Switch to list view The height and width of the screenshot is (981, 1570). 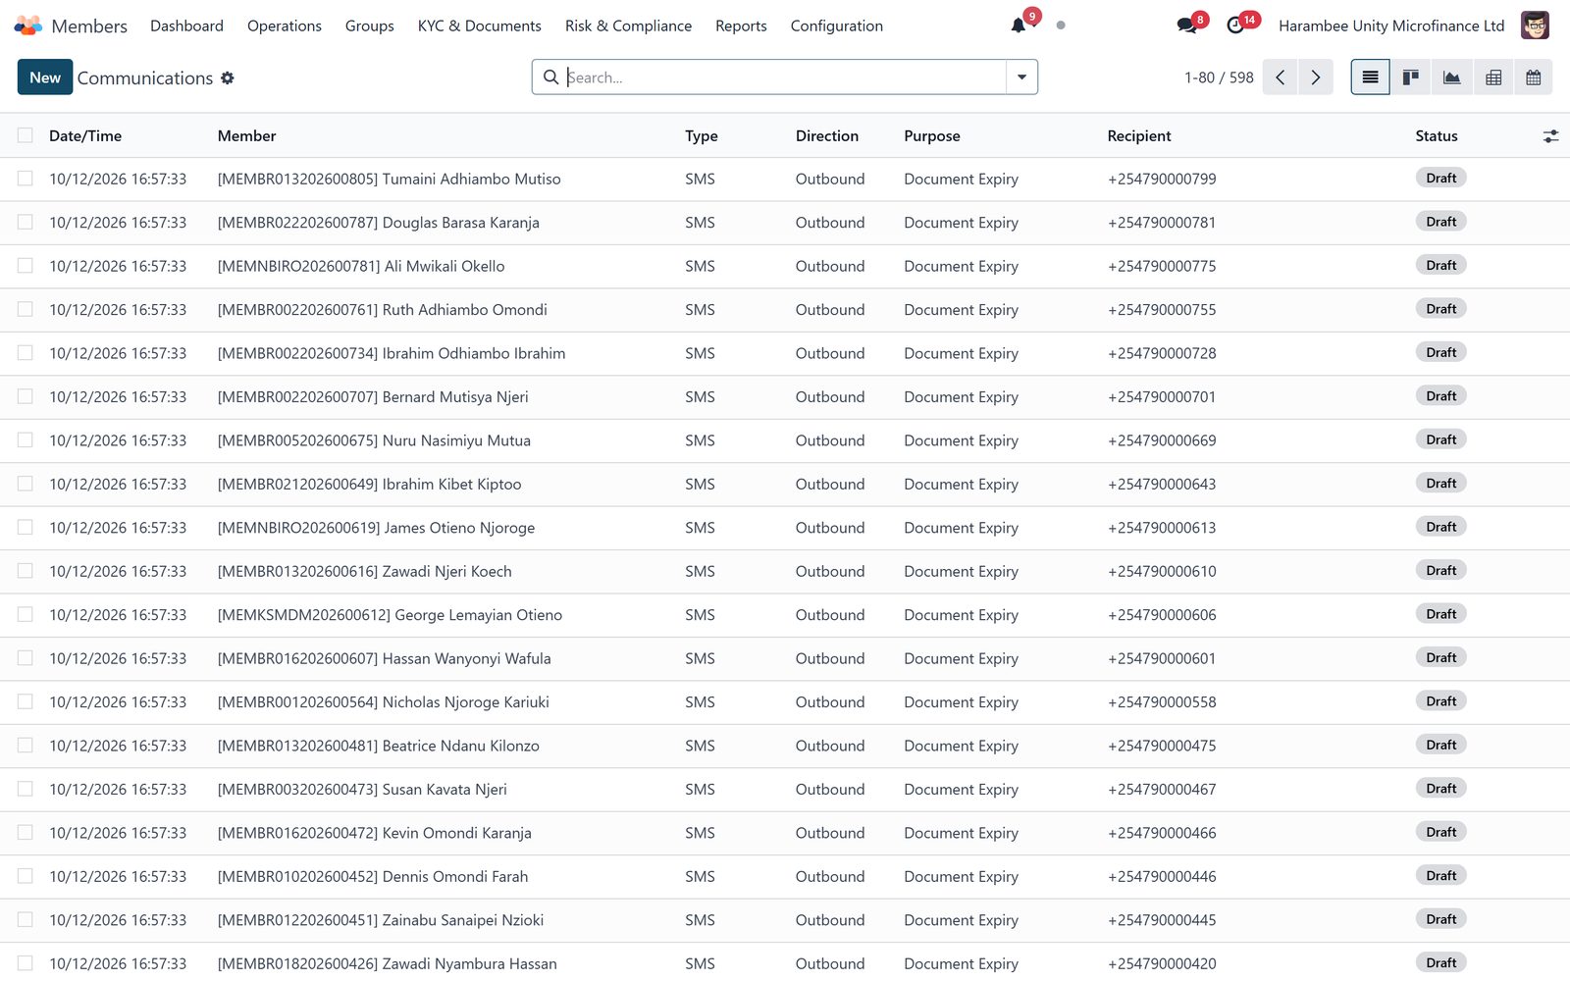(1370, 77)
